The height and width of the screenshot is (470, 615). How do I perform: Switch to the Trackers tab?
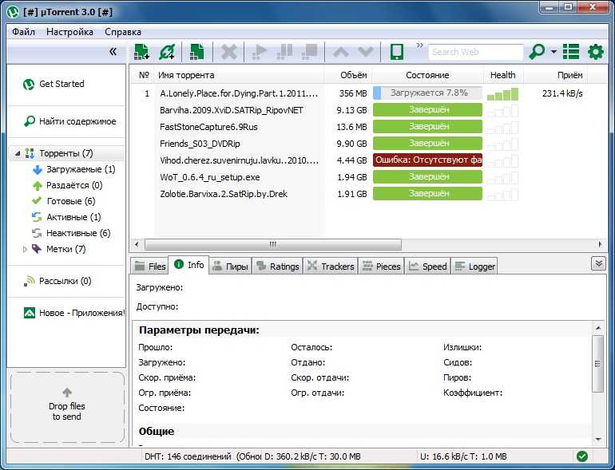pyautogui.click(x=330, y=267)
